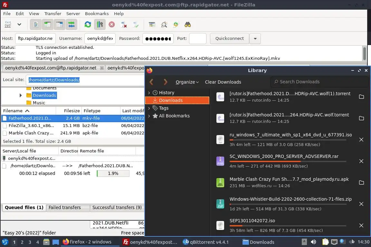
Task: Select the first oenykd ftp.rapidgator.net tab
Action: tap(51, 68)
